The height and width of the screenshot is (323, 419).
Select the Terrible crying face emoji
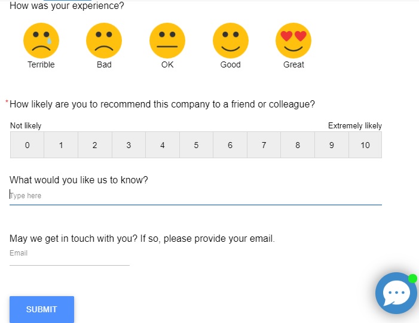(x=41, y=41)
